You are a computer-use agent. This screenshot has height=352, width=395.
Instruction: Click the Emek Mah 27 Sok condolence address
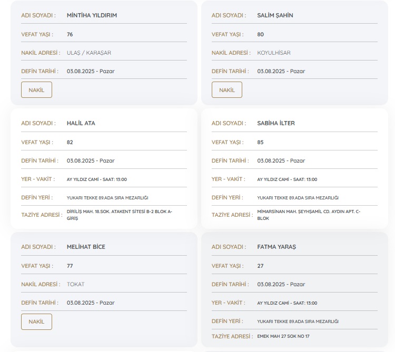[283, 336]
